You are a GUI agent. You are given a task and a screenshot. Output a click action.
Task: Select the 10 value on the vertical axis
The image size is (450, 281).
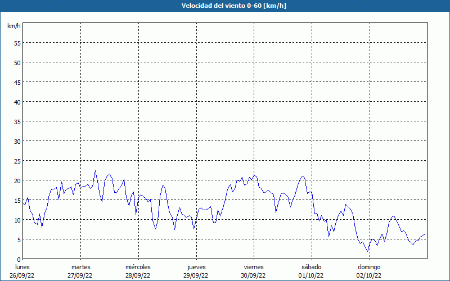point(17,220)
